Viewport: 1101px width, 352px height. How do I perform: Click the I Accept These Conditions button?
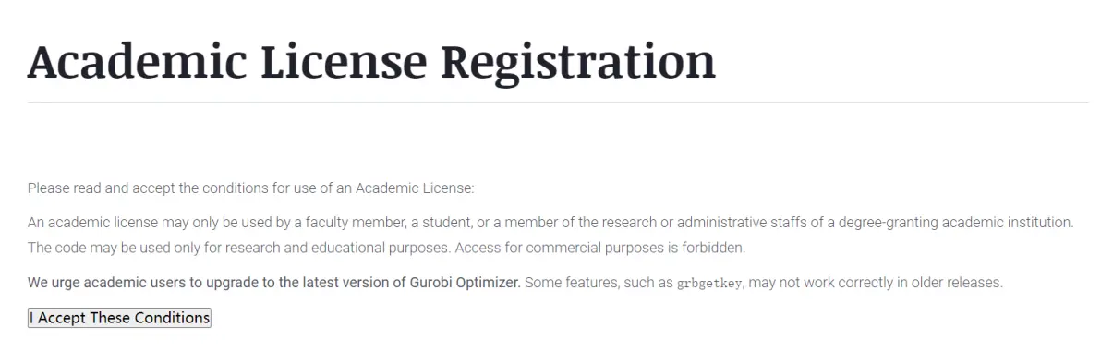119,318
